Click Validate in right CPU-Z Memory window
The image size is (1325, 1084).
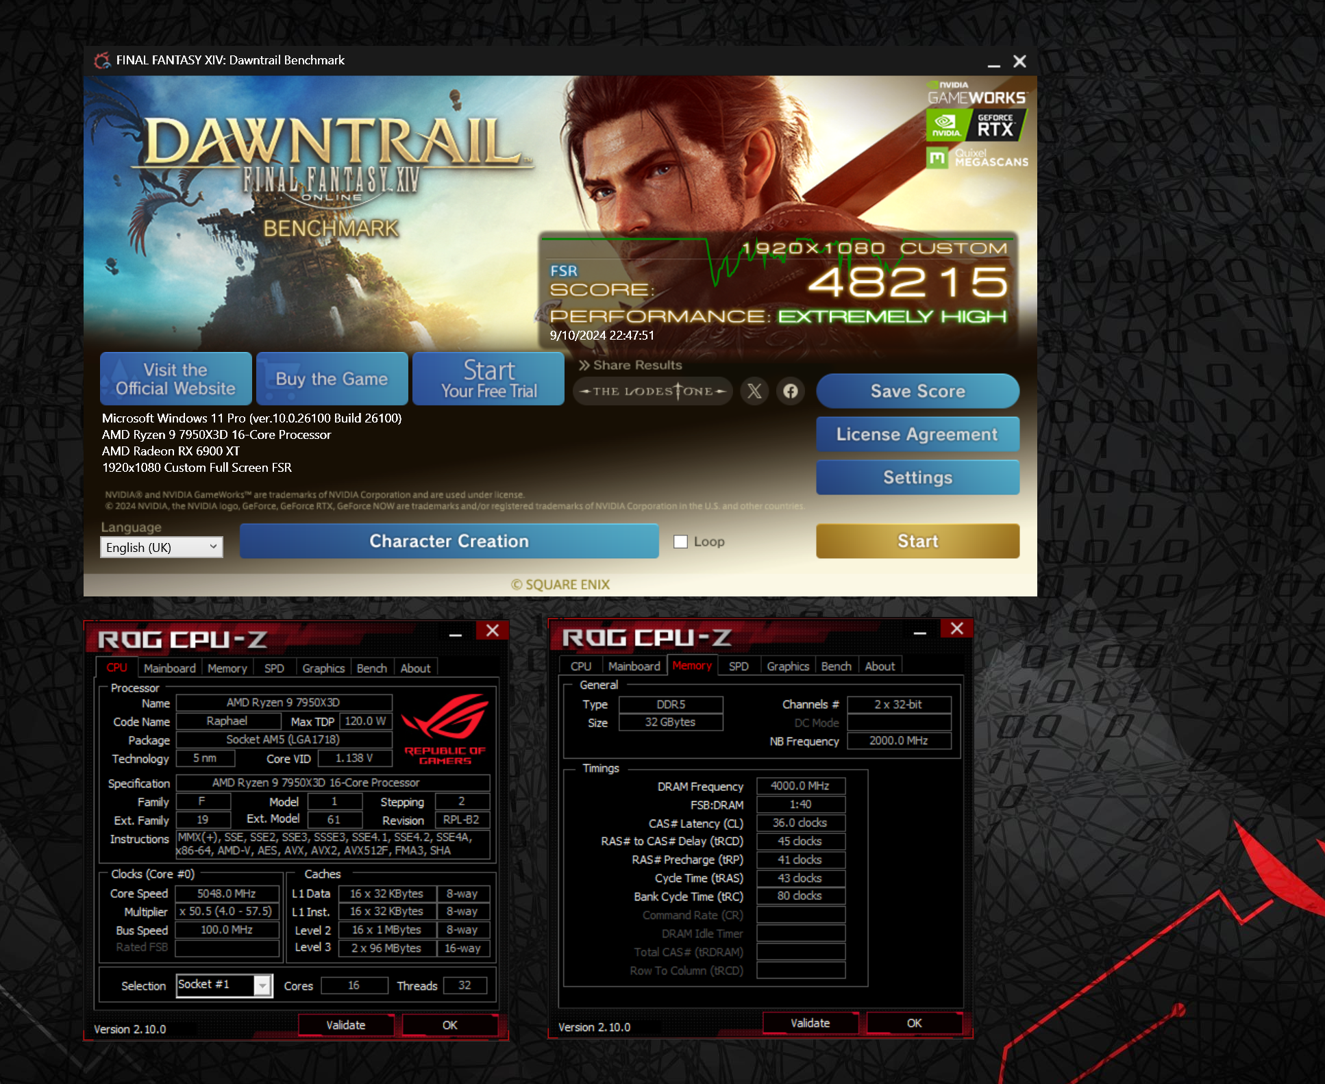tap(810, 1023)
